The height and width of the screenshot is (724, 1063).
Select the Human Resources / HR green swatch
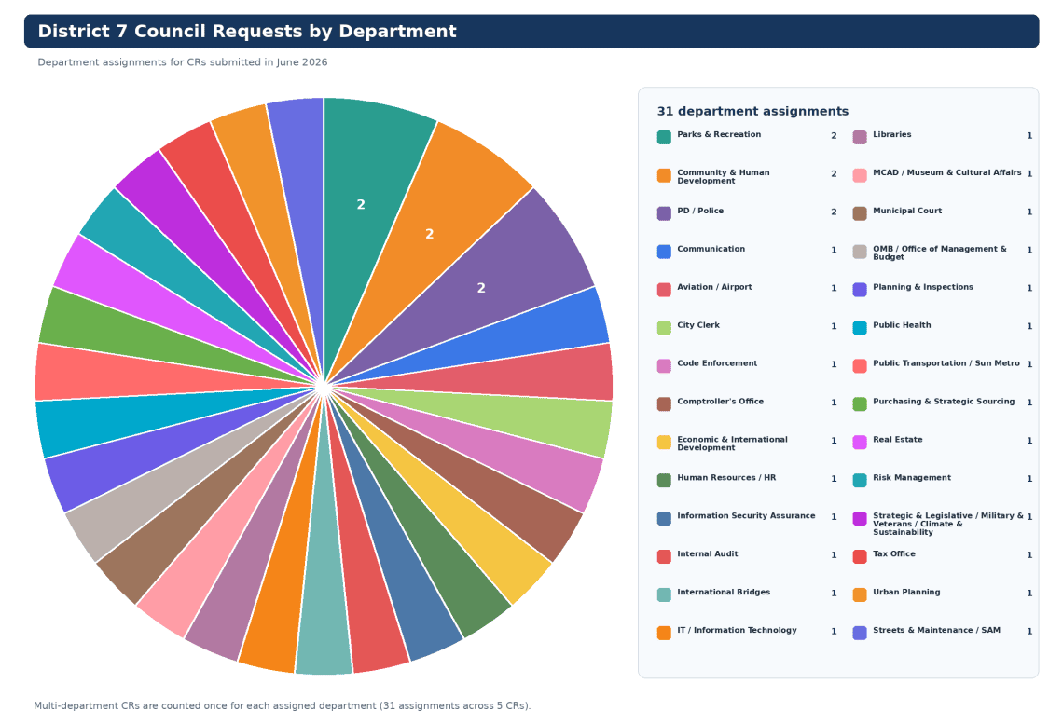(x=664, y=480)
